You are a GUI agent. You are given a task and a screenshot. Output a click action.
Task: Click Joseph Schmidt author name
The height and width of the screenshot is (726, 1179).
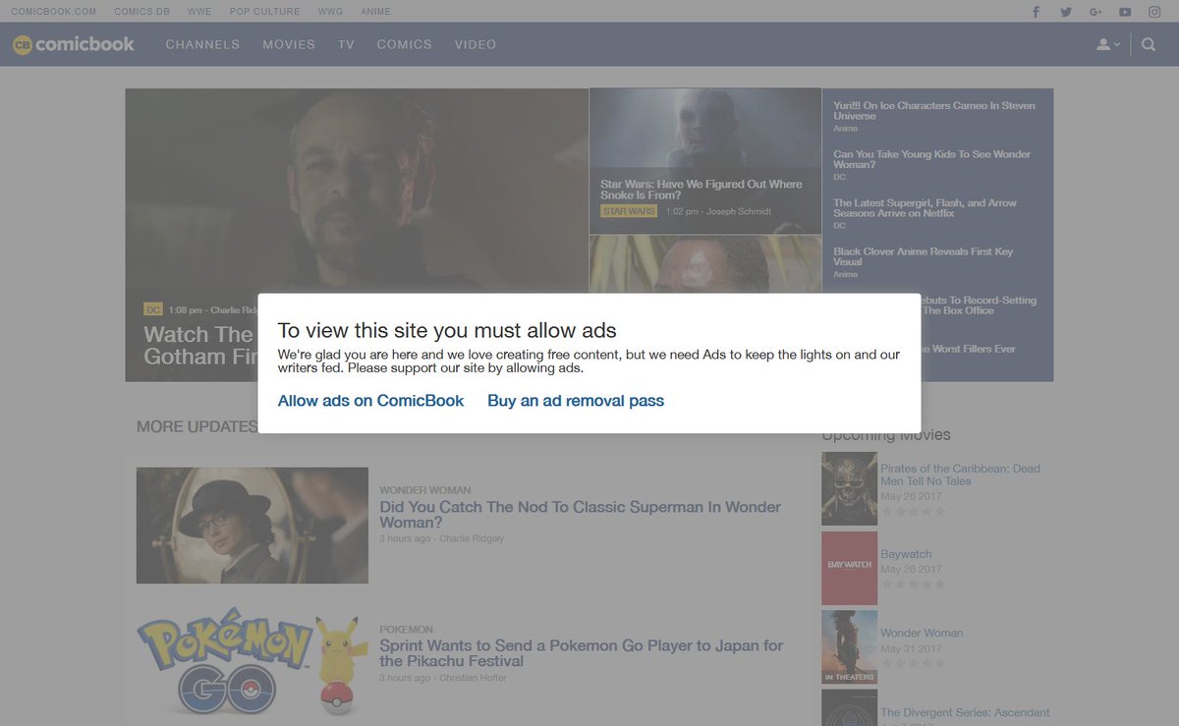tap(737, 211)
